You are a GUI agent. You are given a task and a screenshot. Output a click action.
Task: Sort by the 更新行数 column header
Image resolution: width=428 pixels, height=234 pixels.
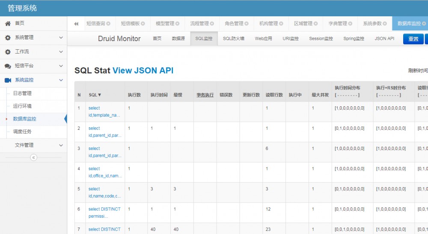[251, 95]
